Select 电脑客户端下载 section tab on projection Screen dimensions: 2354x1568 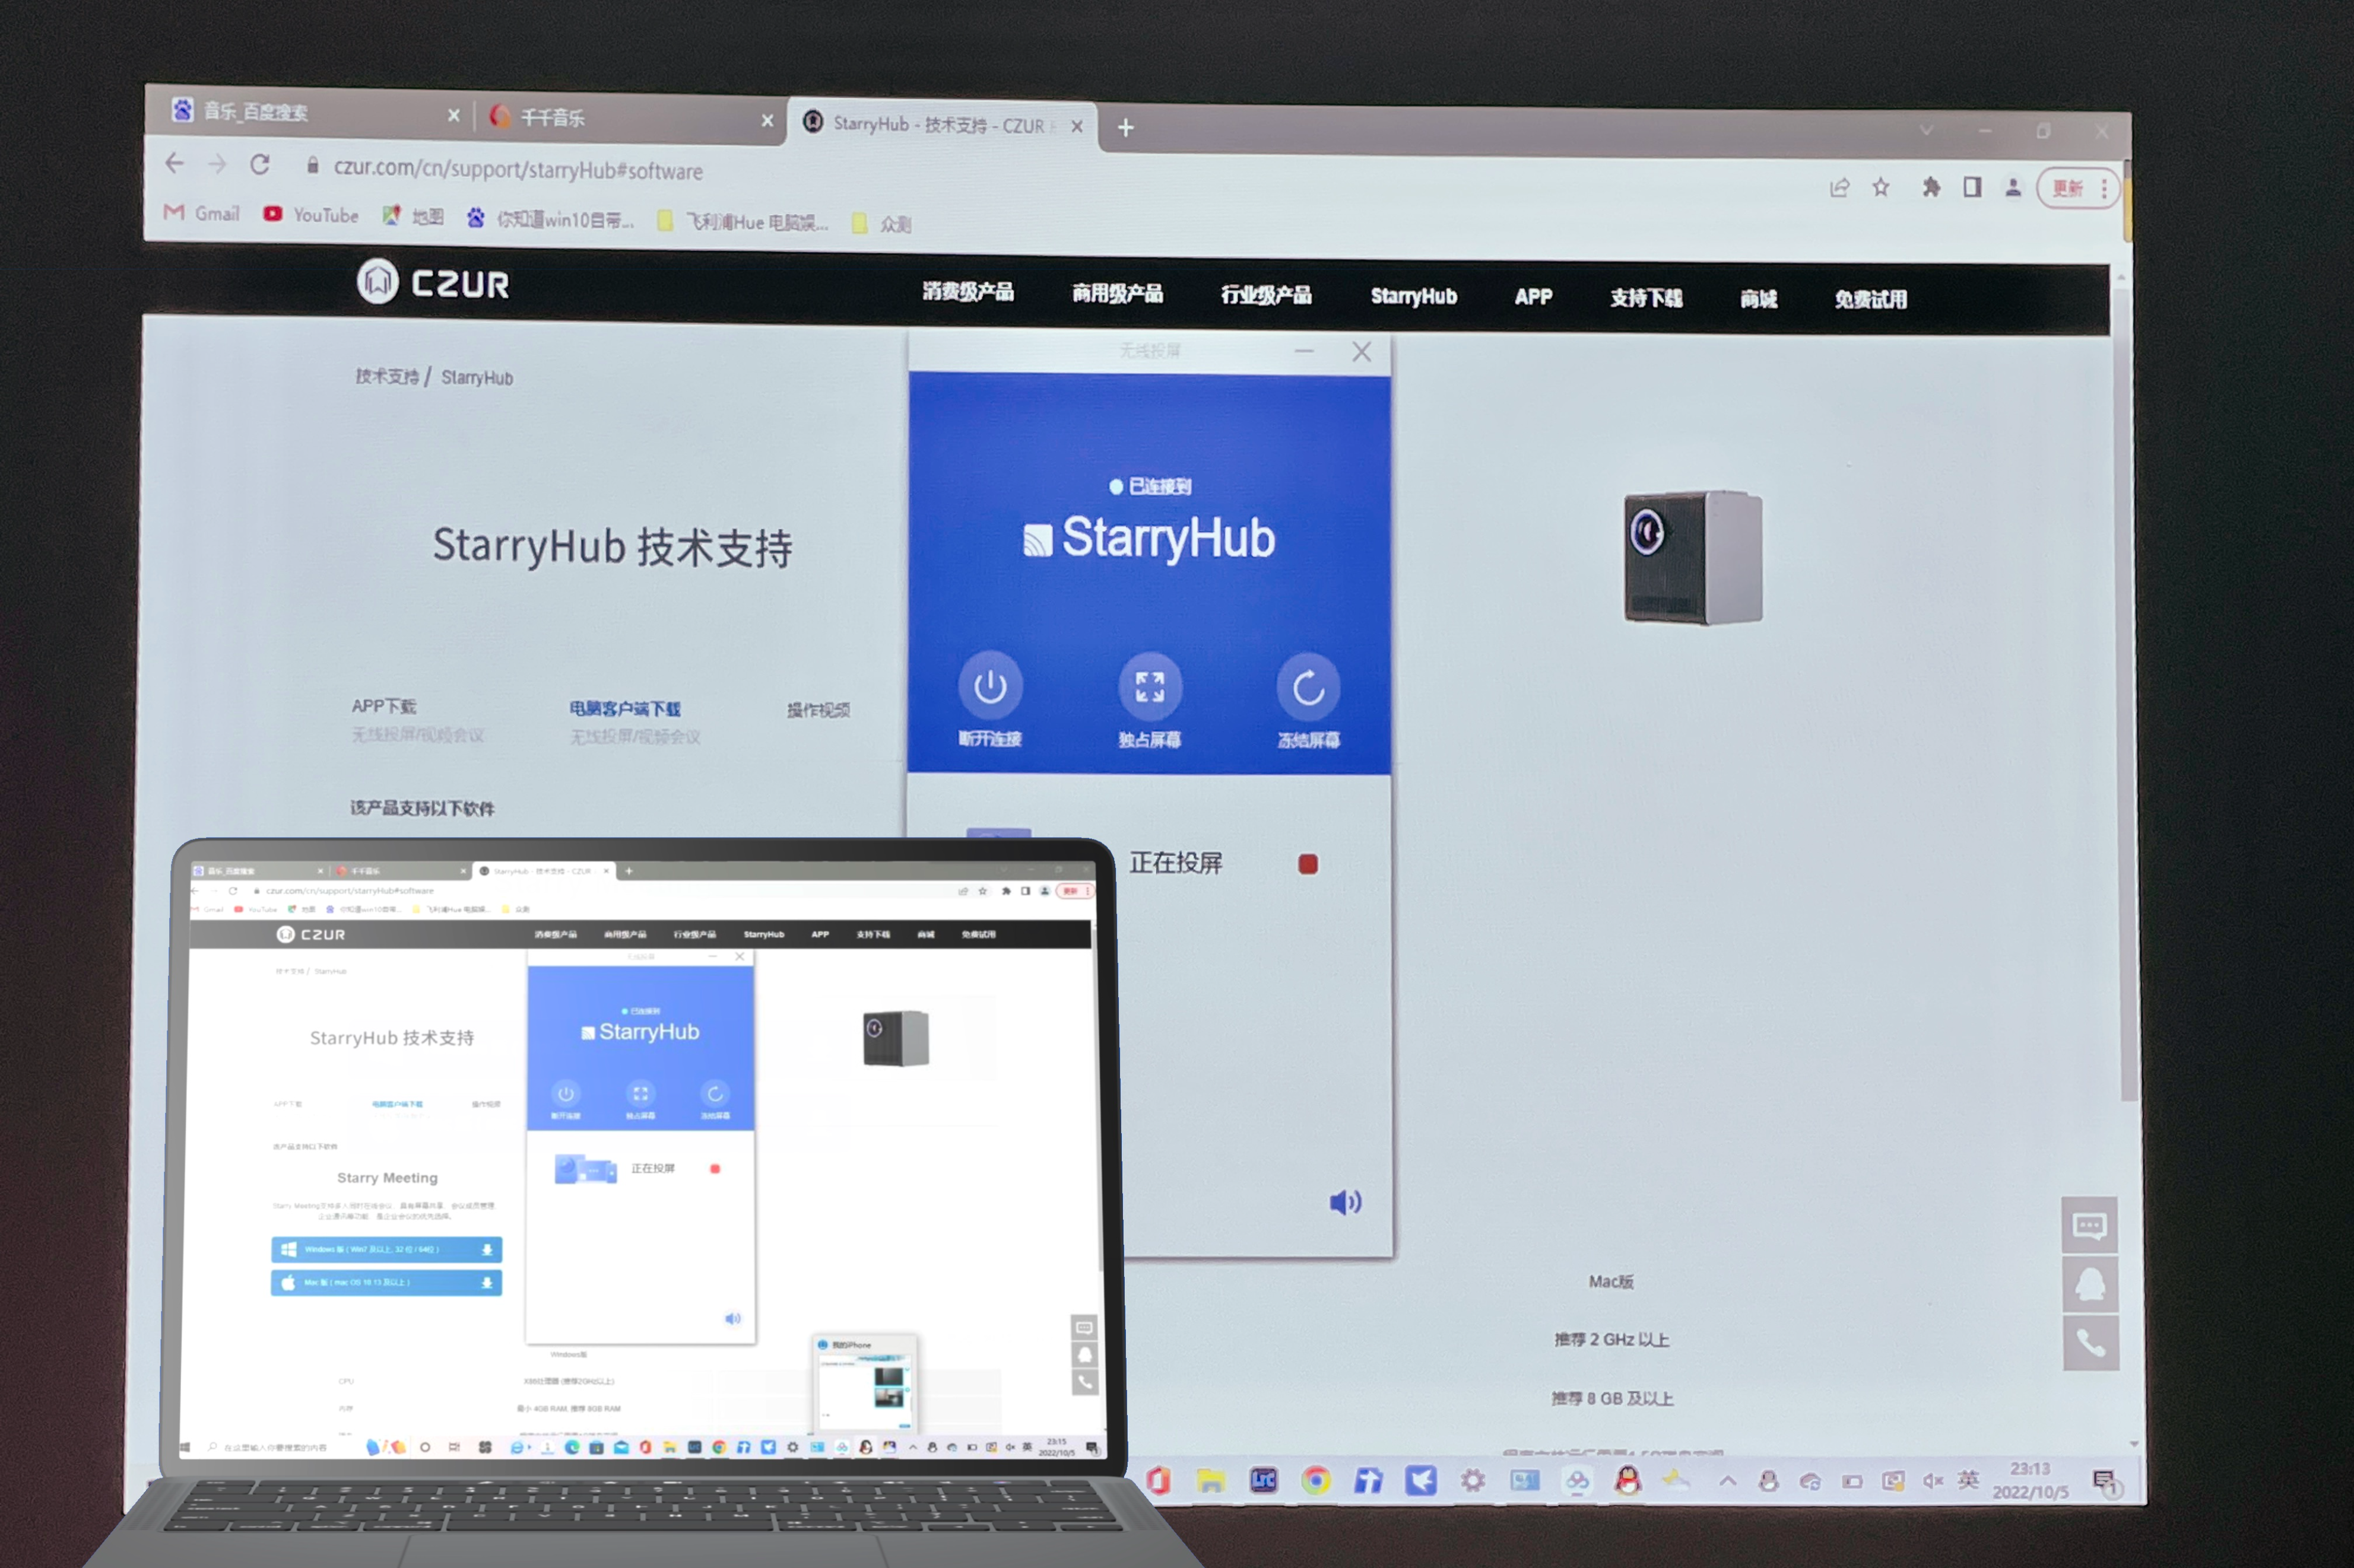[624, 708]
